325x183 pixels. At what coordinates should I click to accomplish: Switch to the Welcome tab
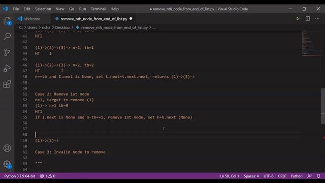click(x=32, y=19)
